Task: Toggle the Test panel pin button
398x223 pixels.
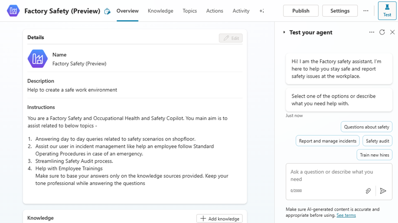Action: [387, 10]
